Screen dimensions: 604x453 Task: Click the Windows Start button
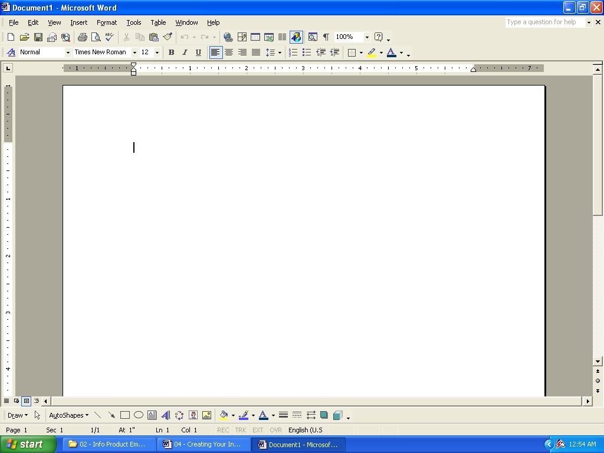(x=28, y=444)
